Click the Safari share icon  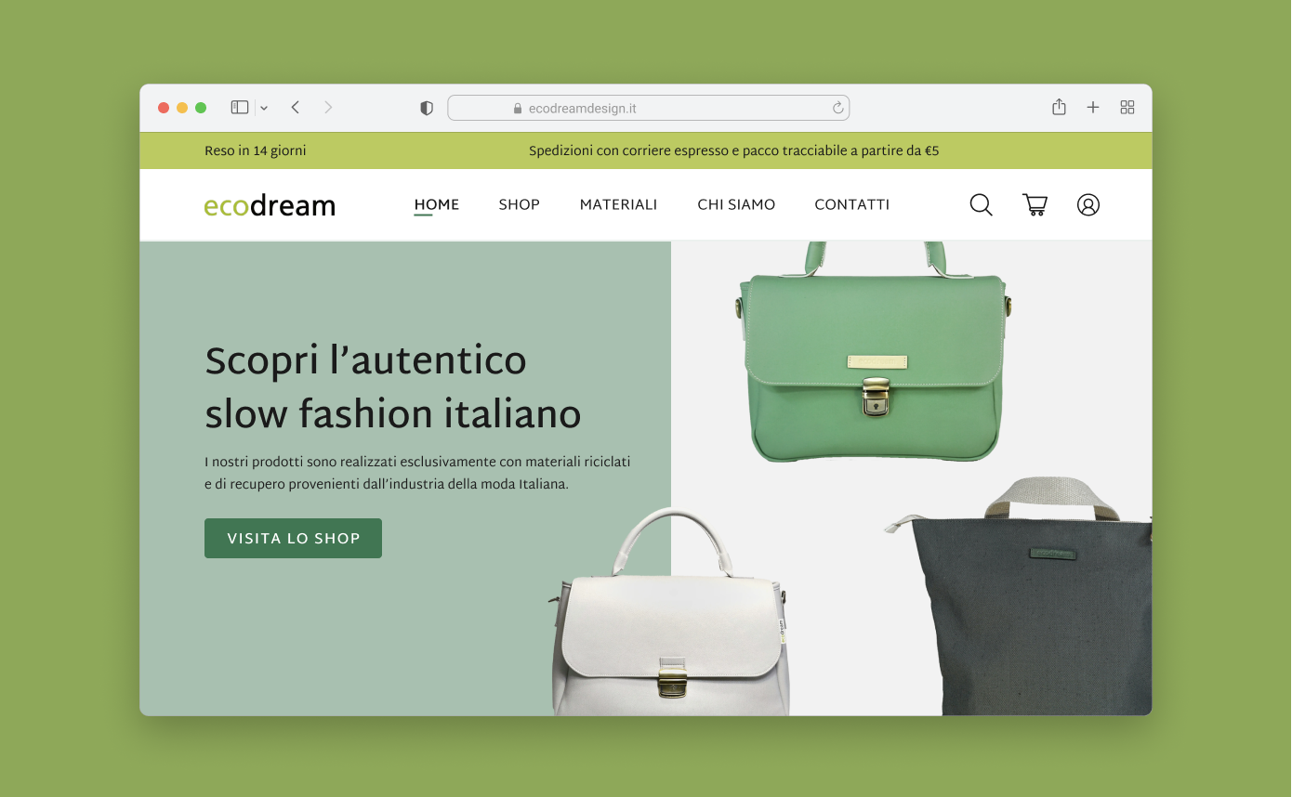(x=1059, y=107)
